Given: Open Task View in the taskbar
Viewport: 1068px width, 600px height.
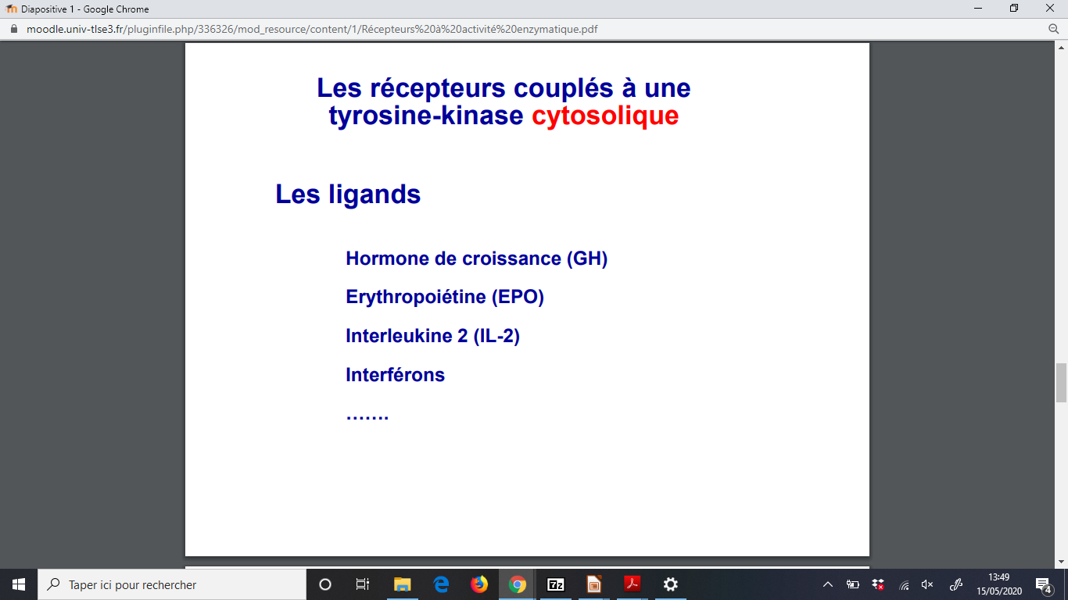Looking at the screenshot, I should (363, 584).
